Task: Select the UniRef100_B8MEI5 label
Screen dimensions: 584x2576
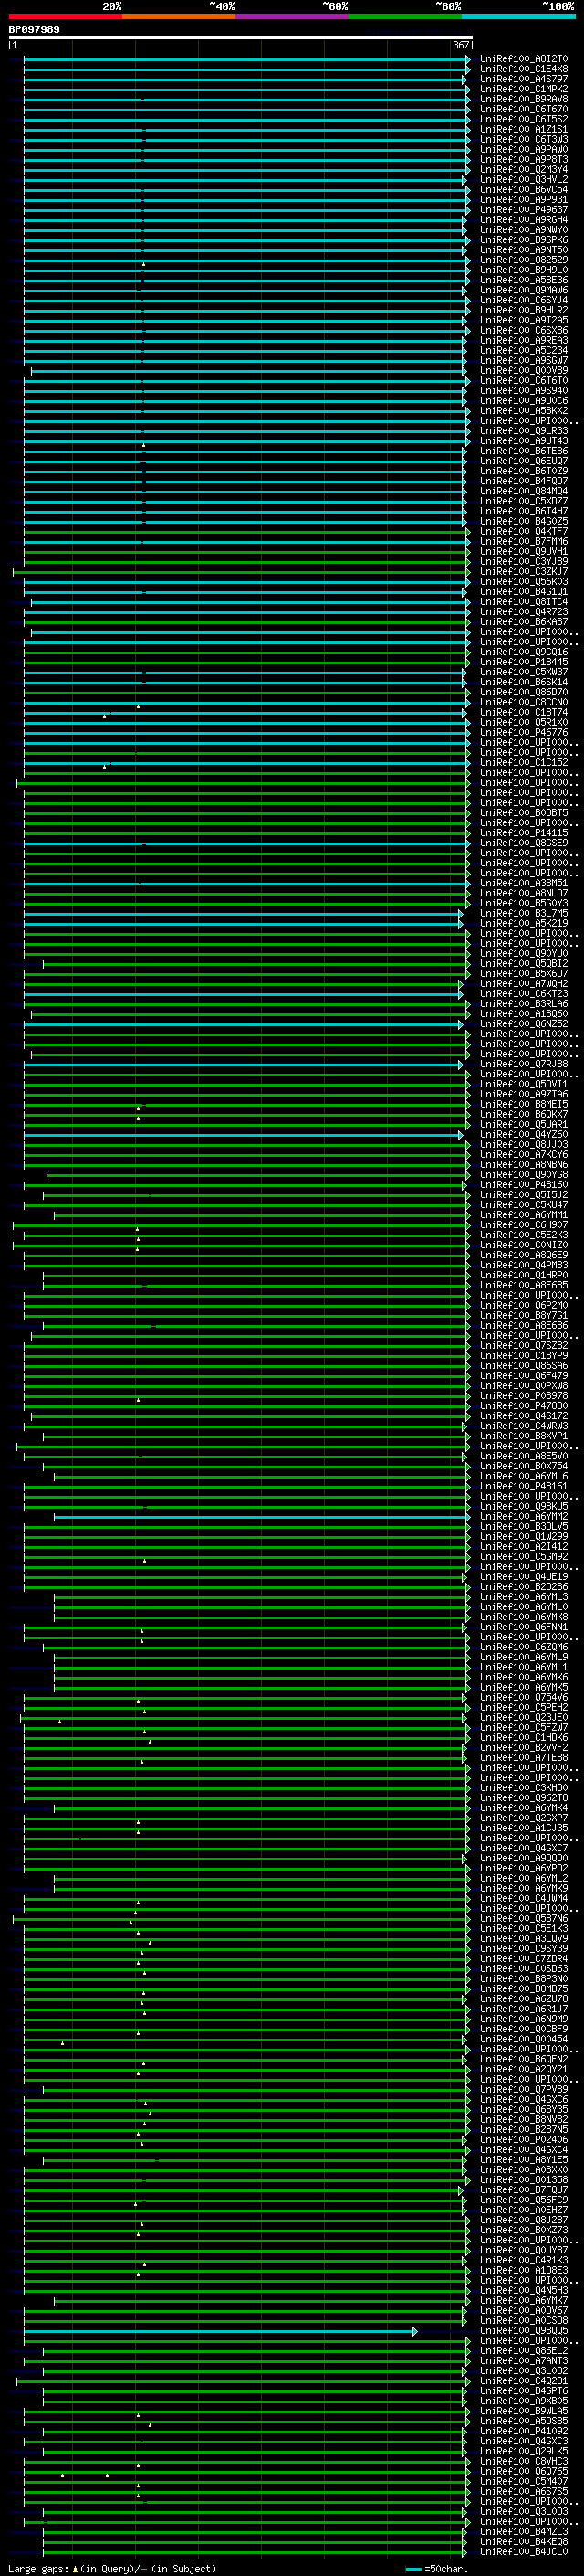Action: (524, 1104)
